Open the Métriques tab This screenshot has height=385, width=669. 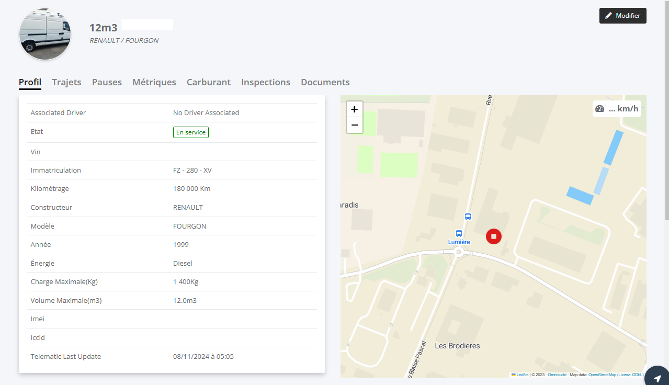(154, 82)
